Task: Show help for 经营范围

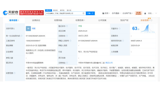Action: point(14,73)
